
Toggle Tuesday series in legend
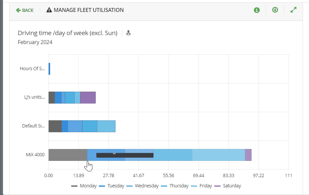[x=112, y=186]
